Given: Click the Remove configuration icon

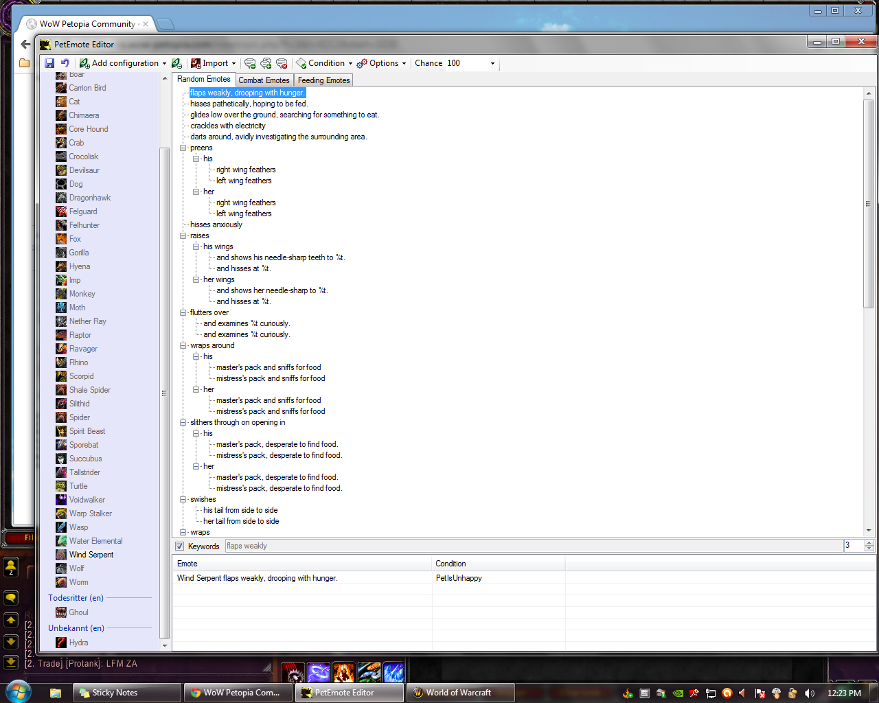Looking at the screenshot, I should (x=176, y=63).
